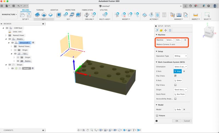Enable the Fixture checkbox
This screenshot has width=219, height=133.
pos(157,115)
